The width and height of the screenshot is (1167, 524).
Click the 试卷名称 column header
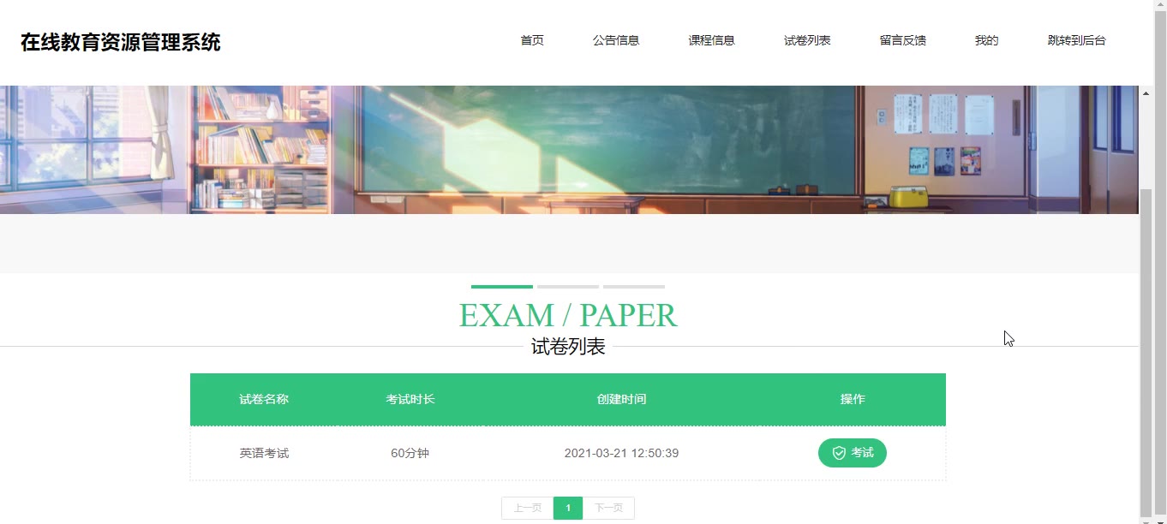pyautogui.click(x=264, y=399)
